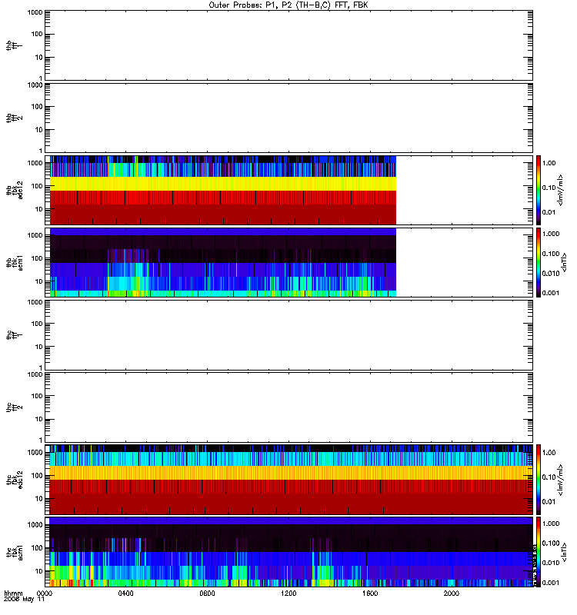
Task: Click the "0.01" tick on thc edc12 color bar
Action: [549, 502]
